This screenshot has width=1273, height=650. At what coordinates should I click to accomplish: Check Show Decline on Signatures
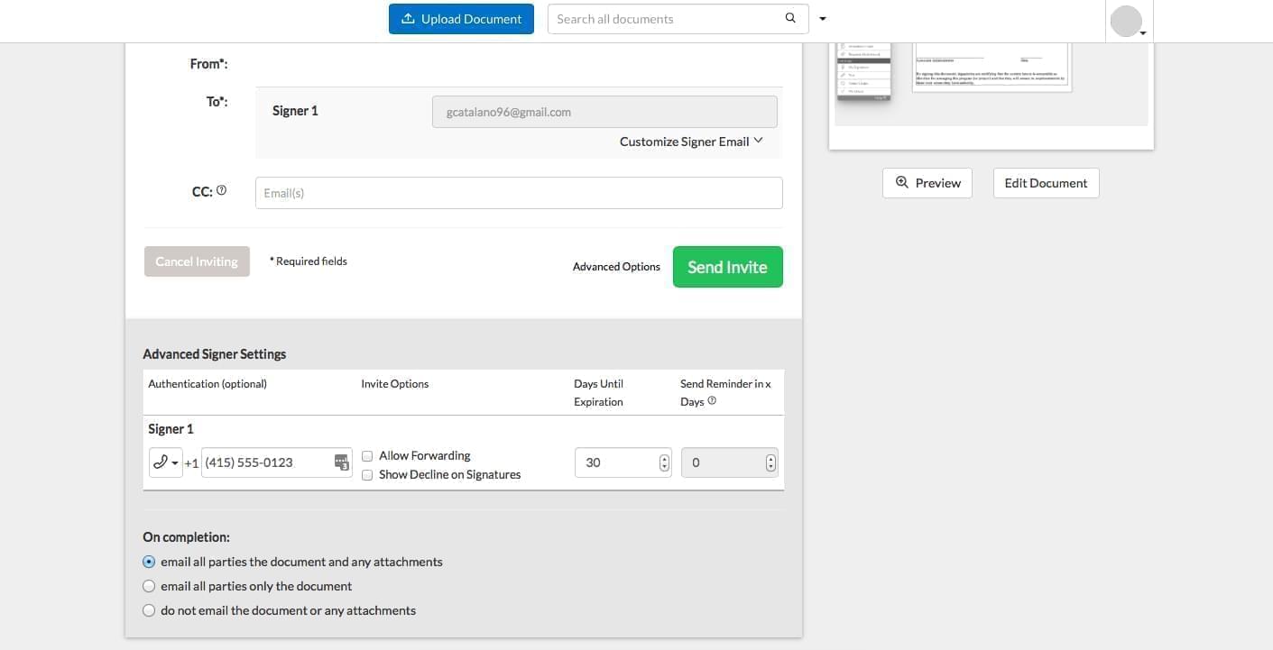367,475
